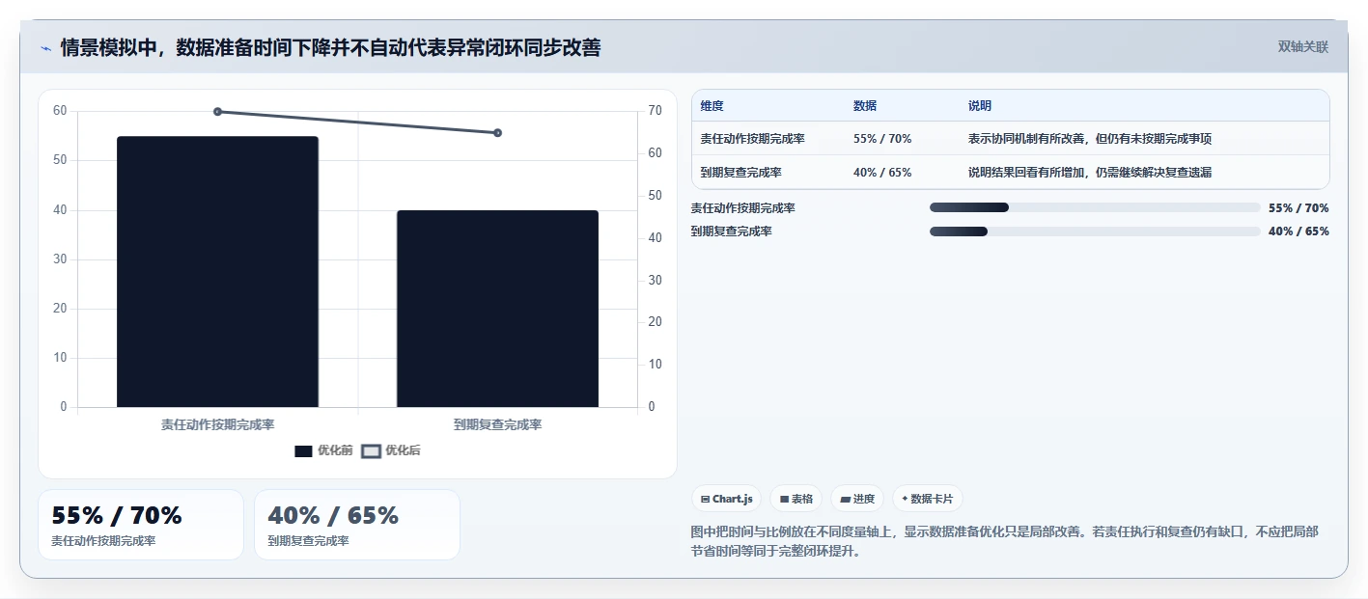
Task: Click the 55% / 70% value beside progress bar
Action: pyautogui.click(x=1298, y=207)
